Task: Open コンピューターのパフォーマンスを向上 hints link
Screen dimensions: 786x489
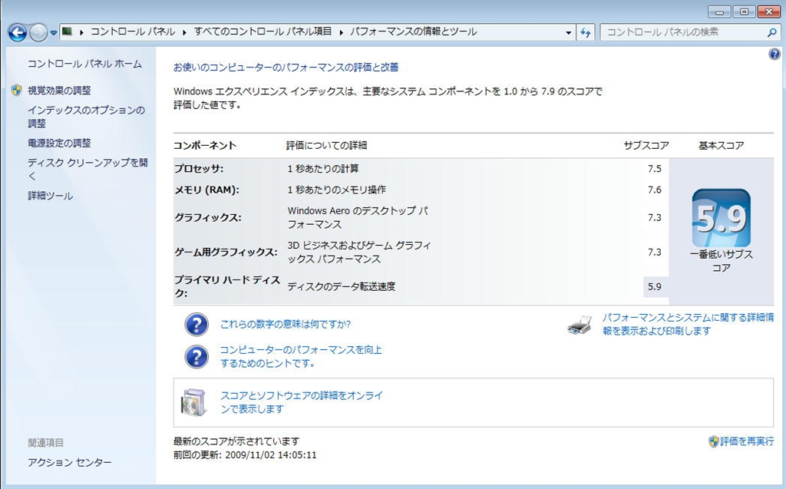Action: [x=301, y=356]
